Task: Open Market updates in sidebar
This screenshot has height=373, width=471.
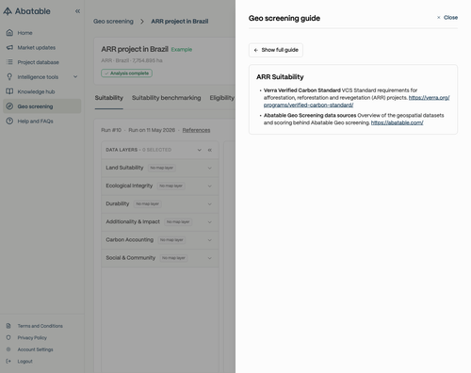Action: coord(42,47)
